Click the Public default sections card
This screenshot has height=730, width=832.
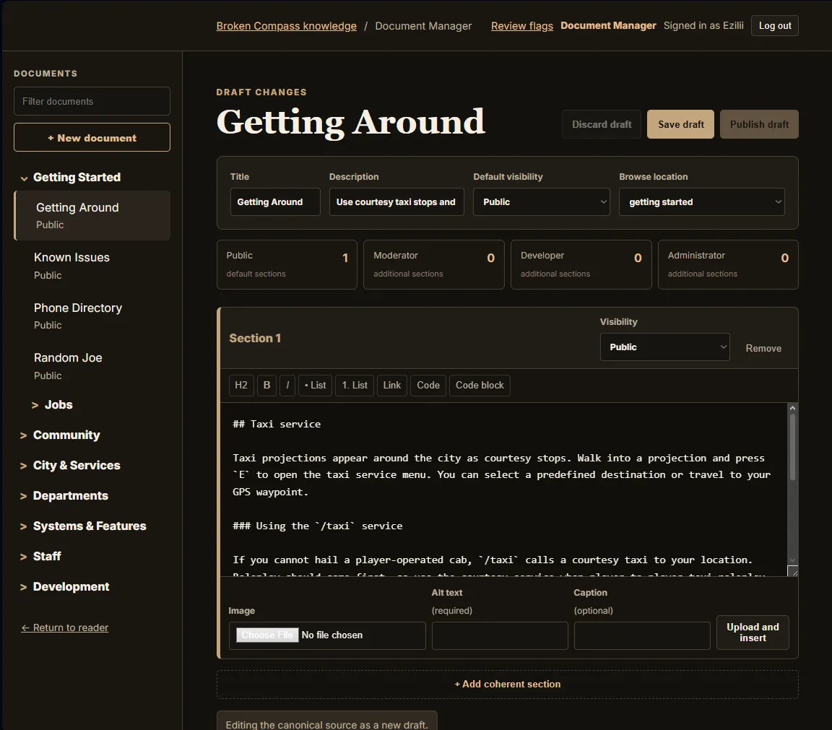[x=287, y=264]
